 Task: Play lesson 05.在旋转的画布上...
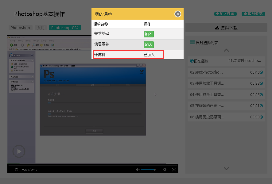226,106
